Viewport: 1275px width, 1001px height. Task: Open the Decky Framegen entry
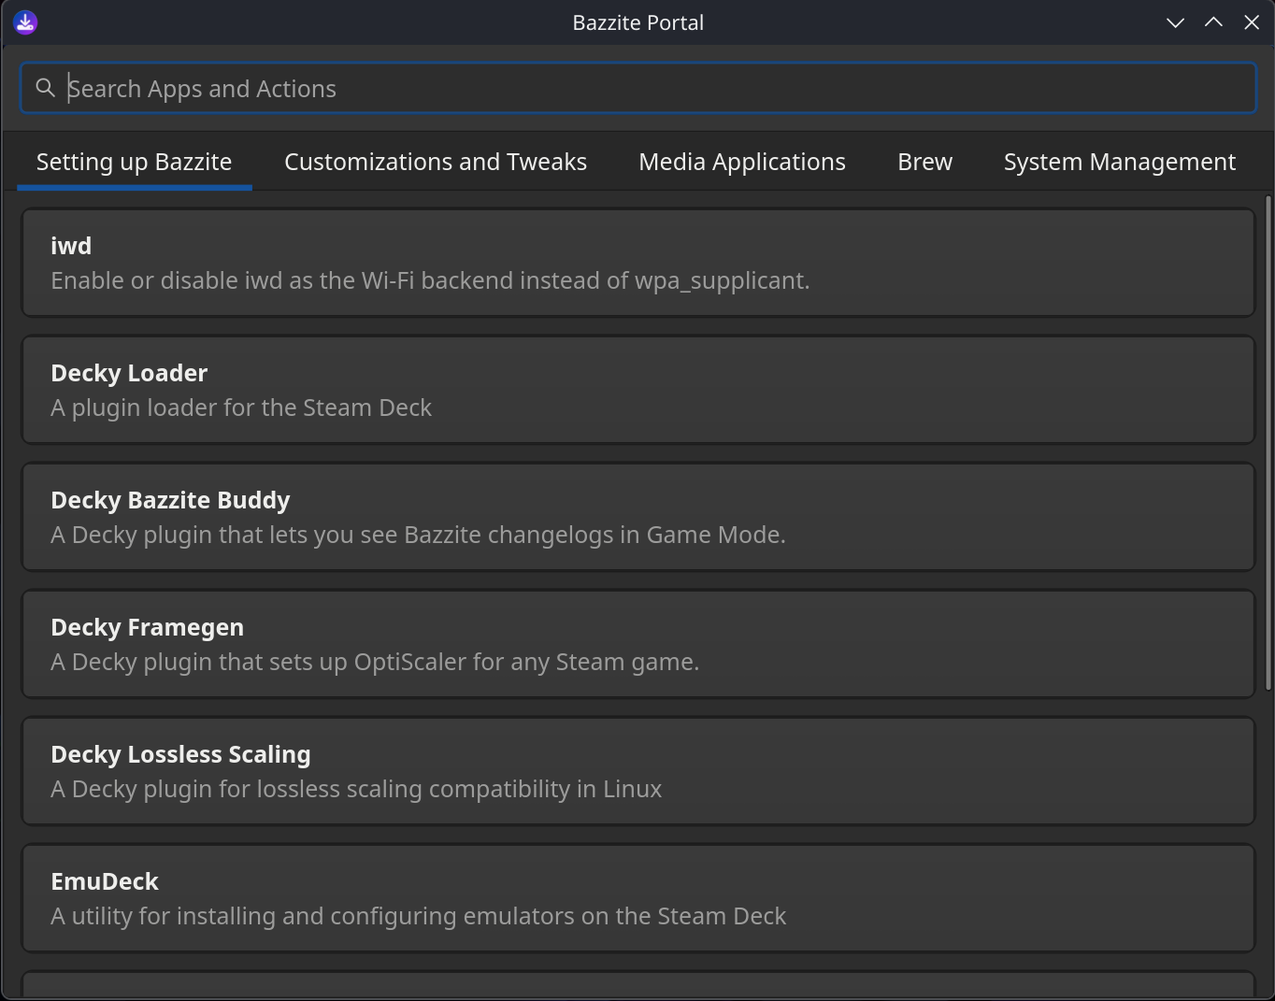coord(638,644)
